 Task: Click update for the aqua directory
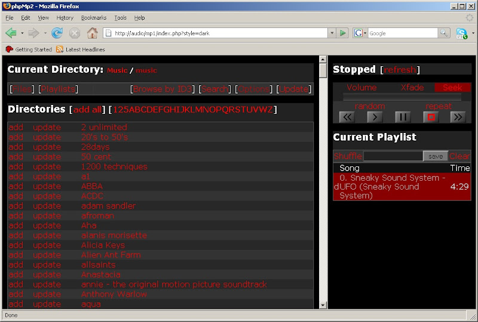pos(47,304)
